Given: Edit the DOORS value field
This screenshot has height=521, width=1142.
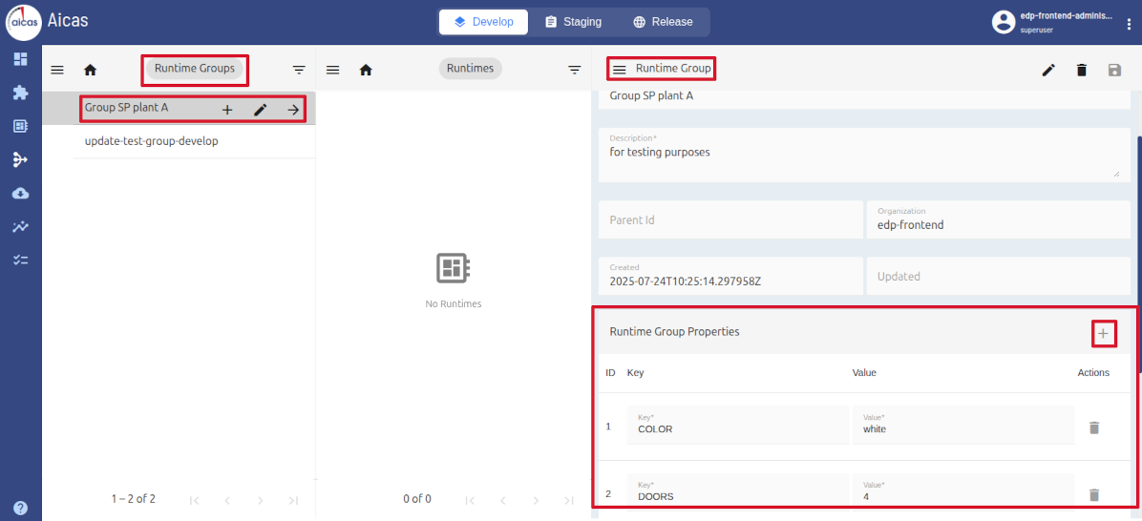Looking at the screenshot, I should tap(962, 496).
